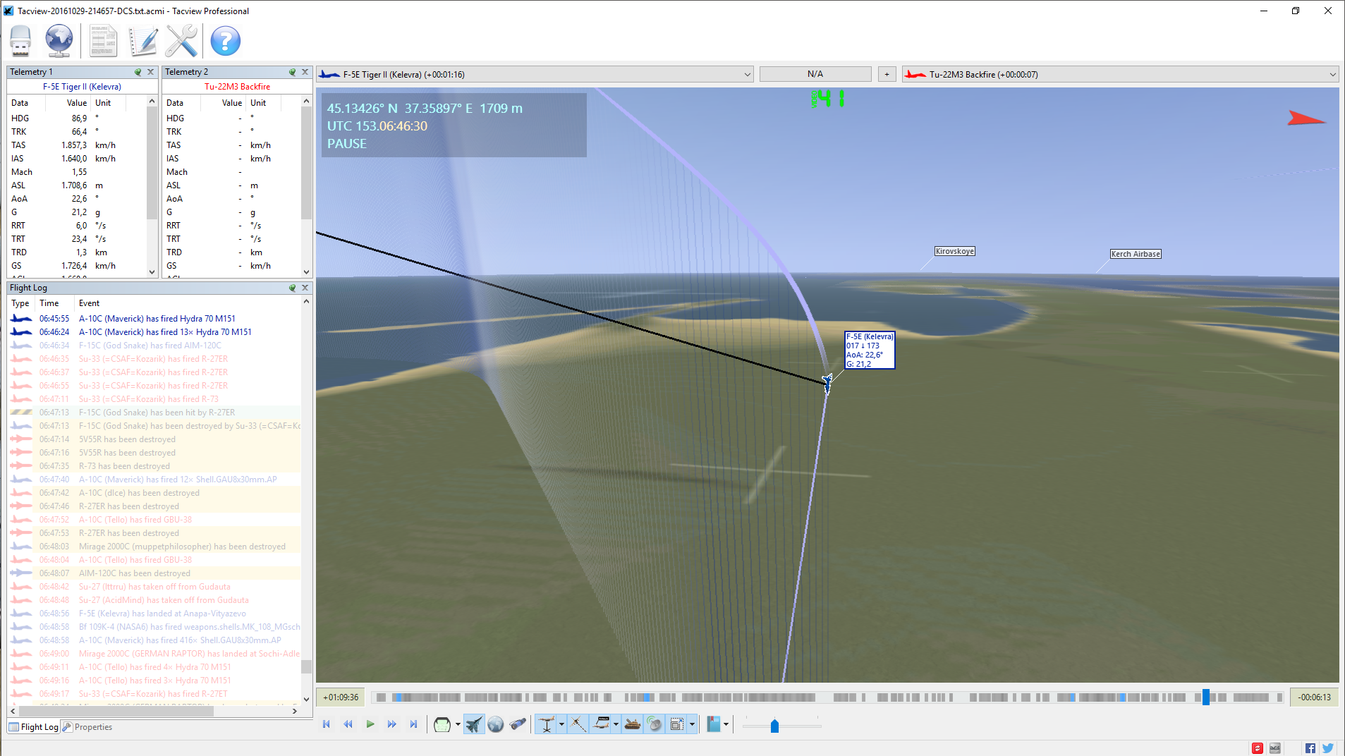Click the globe network real-time telemetry icon
1345x756 pixels.
59,41
